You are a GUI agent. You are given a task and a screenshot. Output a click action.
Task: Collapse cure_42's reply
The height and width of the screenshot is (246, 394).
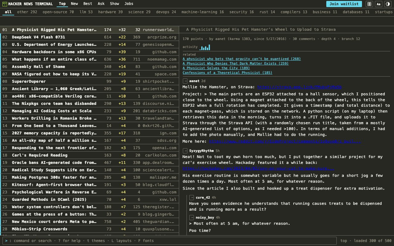[x=192, y=197]
